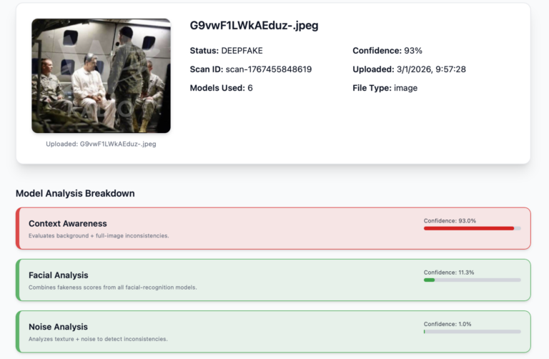Click the Model Analysis Breakdown heading
The image size is (549, 359).
(x=75, y=193)
